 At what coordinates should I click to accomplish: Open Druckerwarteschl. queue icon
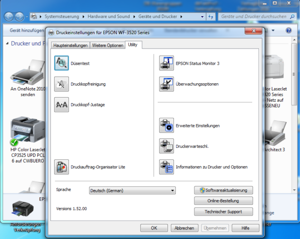click(x=166, y=146)
